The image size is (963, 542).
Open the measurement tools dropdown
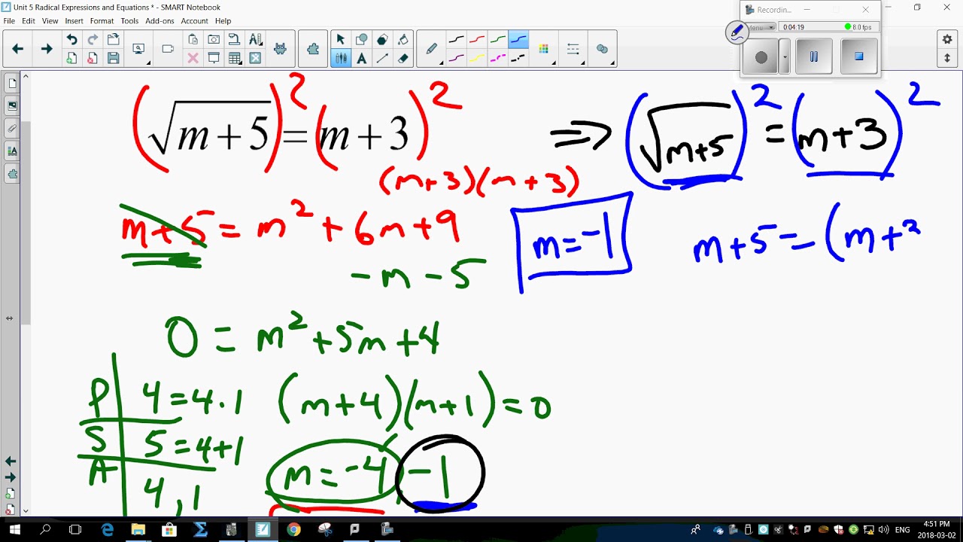click(255, 40)
